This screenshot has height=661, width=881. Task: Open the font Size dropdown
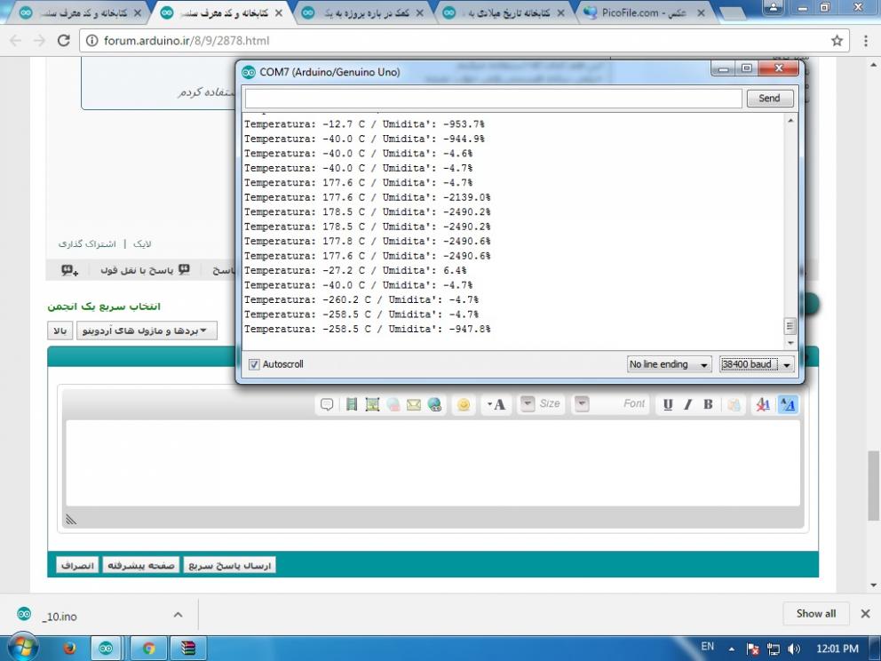point(541,404)
